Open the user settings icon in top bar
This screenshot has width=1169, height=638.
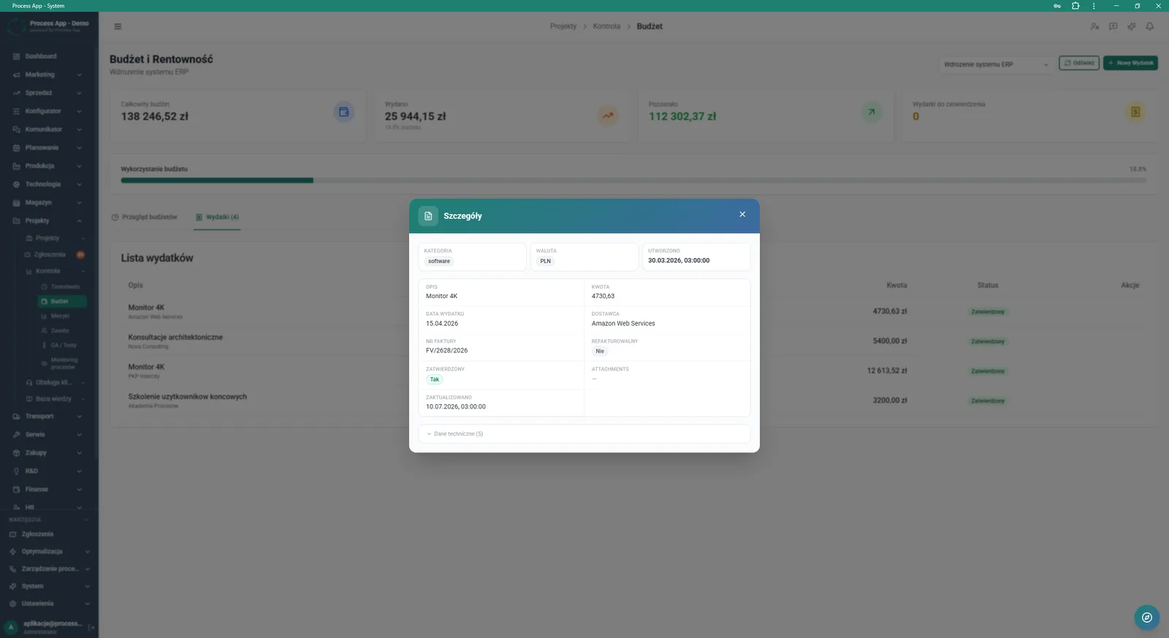click(1094, 26)
